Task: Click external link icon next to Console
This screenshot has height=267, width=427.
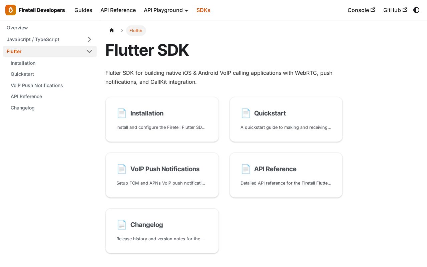Action: pyautogui.click(x=373, y=10)
